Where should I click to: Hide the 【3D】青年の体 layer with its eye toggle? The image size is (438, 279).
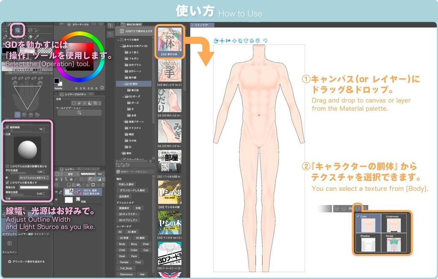56,191
